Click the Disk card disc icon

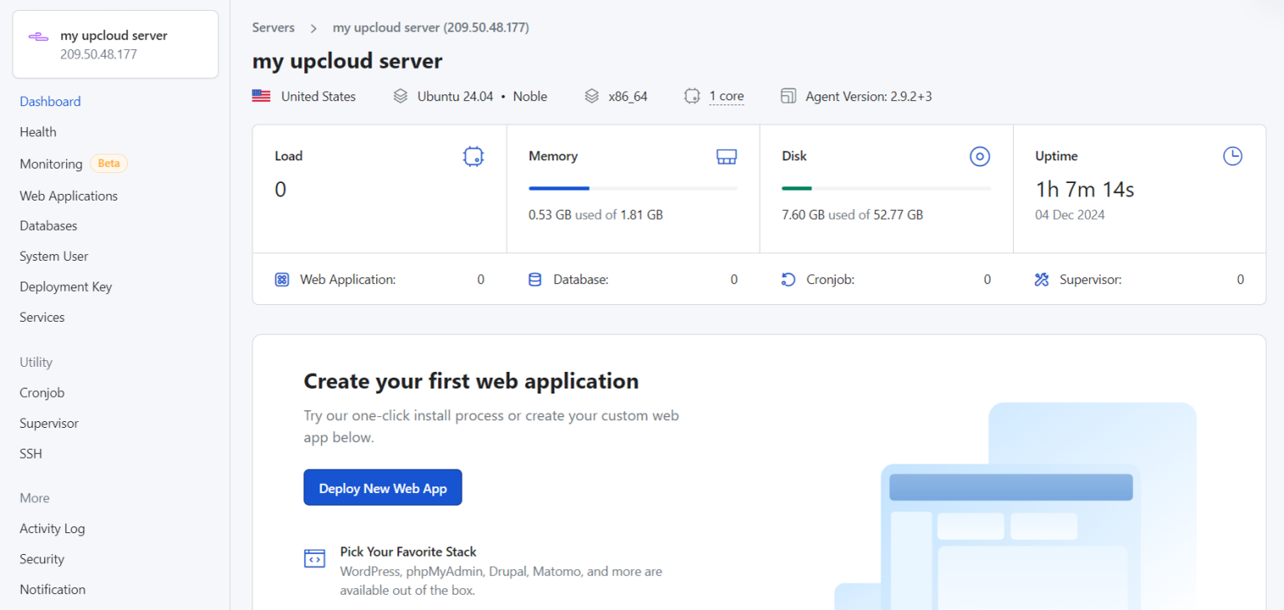(x=979, y=156)
